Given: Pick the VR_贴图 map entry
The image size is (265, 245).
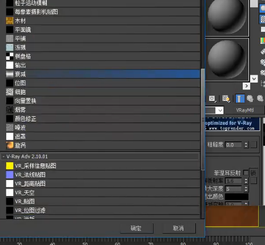Looking at the screenshot, I should [103, 201].
